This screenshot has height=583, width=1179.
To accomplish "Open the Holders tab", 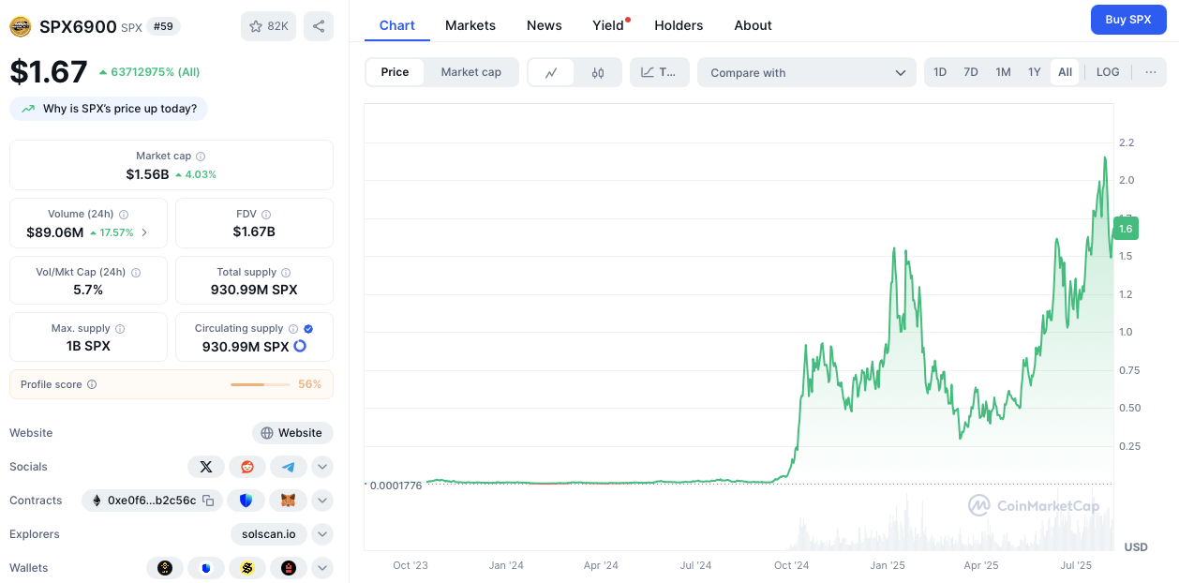I will 679,25.
